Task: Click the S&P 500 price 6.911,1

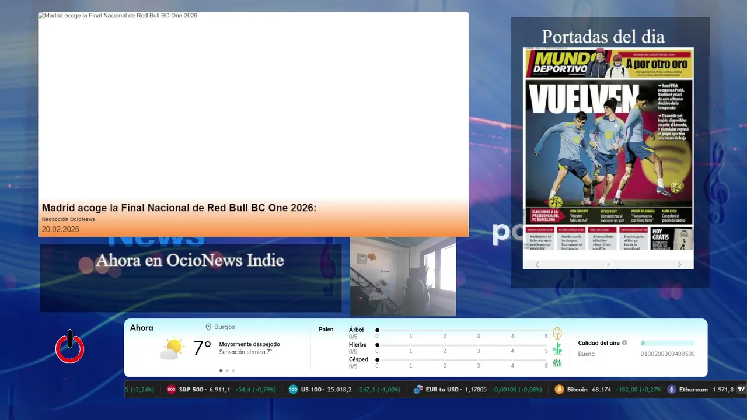Action: point(219,390)
